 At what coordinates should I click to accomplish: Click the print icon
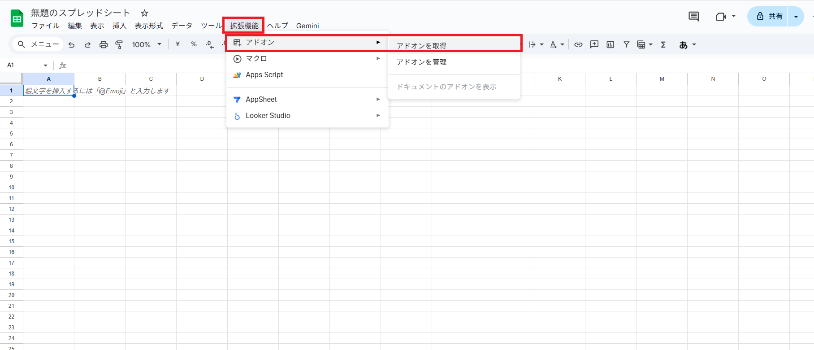tap(104, 44)
